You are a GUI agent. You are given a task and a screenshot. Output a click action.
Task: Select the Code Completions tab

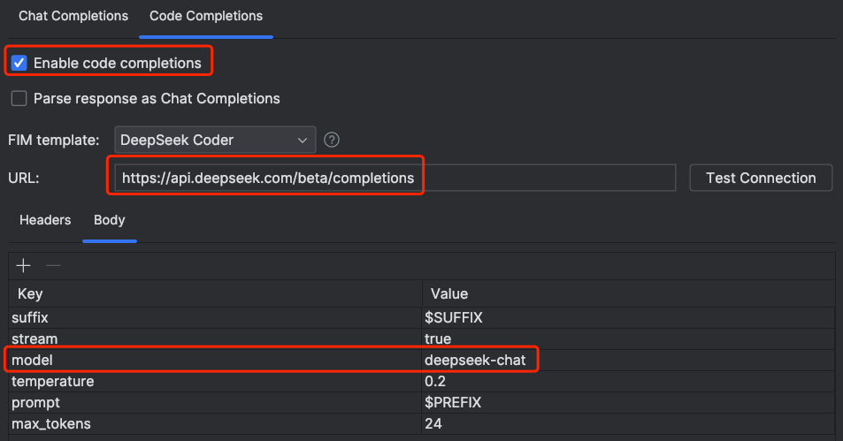(206, 16)
